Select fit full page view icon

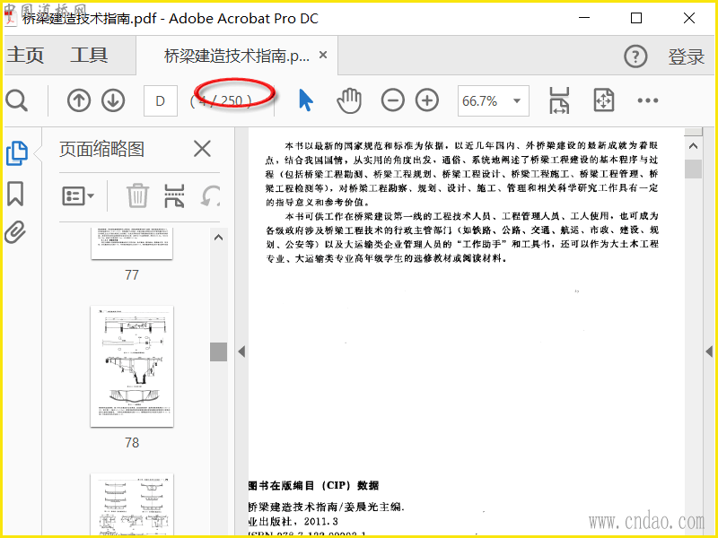[603, 100]
